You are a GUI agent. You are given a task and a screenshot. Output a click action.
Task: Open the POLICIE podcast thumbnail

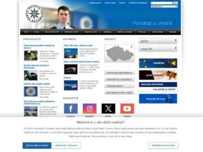point(71,86)
